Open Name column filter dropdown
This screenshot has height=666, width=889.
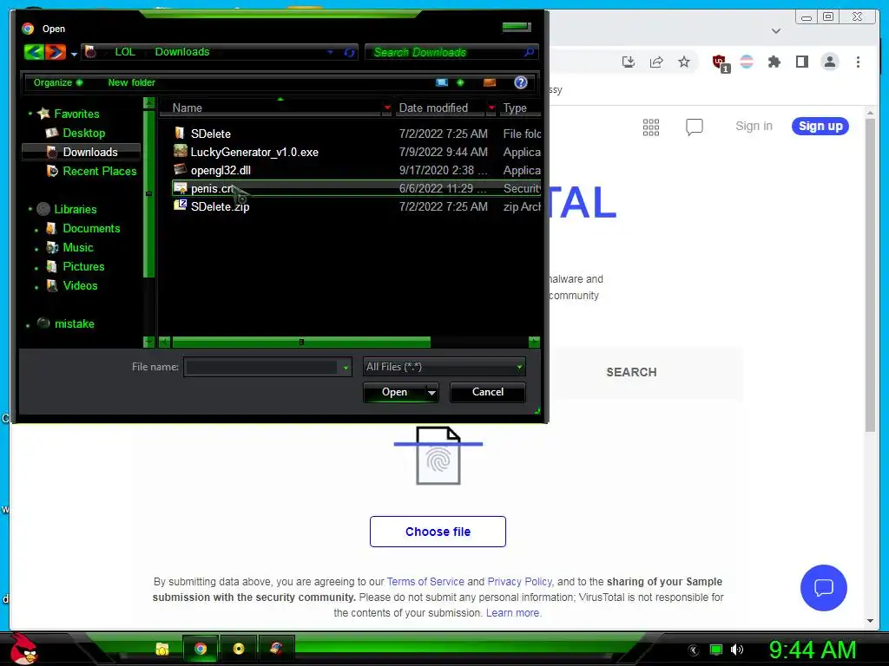tap(387, 108)
